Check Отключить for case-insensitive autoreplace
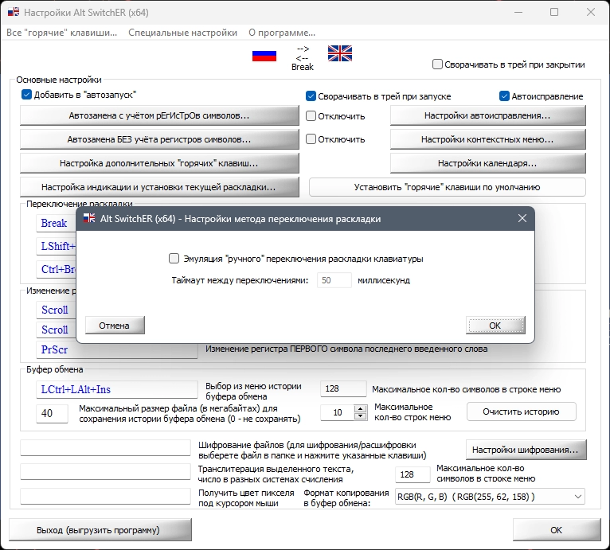 pyautogui.click(x=311, y=138)
